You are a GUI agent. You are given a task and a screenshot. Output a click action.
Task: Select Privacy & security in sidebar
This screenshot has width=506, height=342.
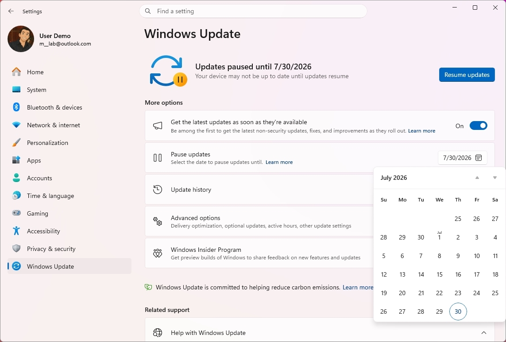[70, 249]
